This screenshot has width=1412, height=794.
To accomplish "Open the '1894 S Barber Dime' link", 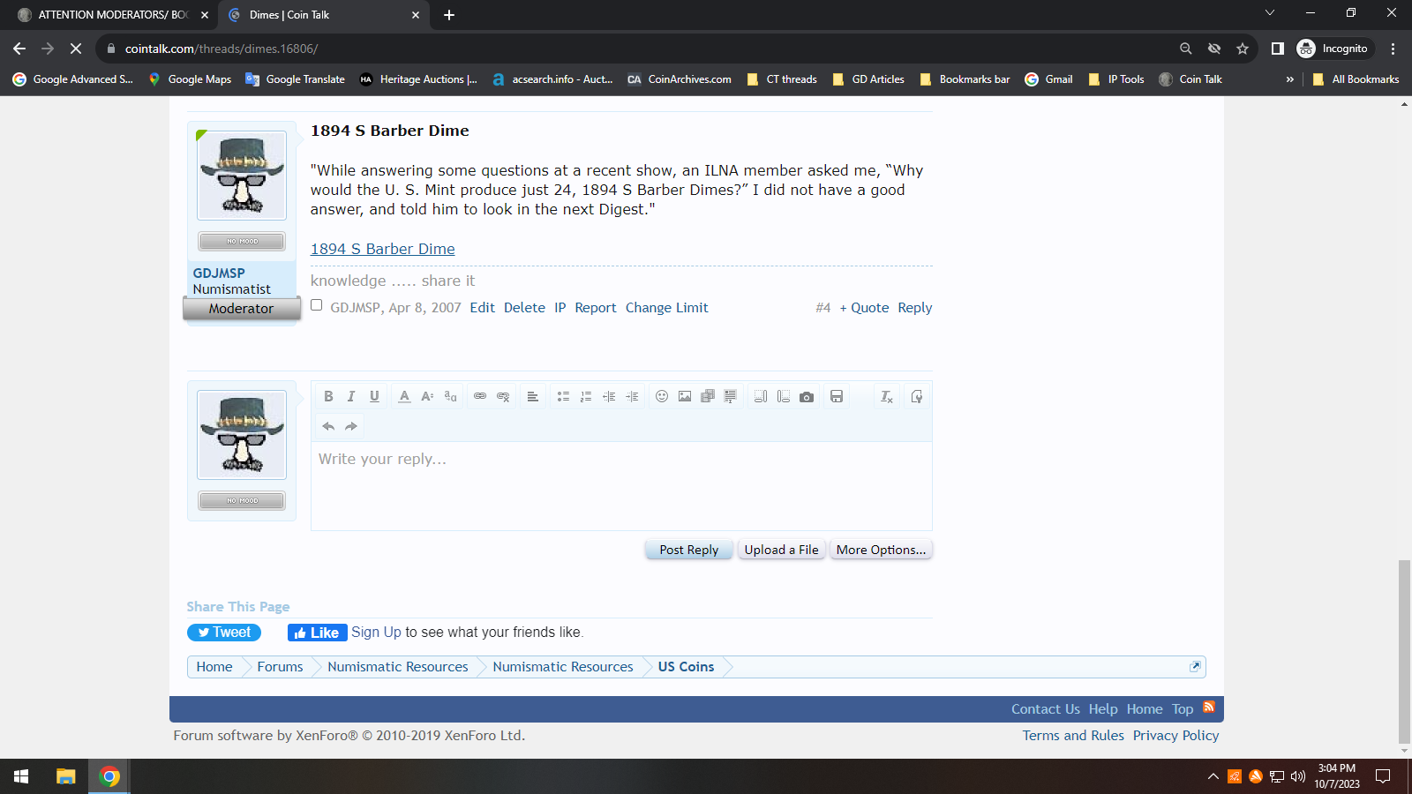I will tap(383, 249).
